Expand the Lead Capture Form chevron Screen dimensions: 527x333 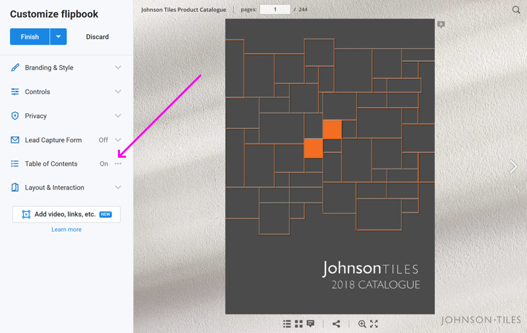tap(118, 140)
